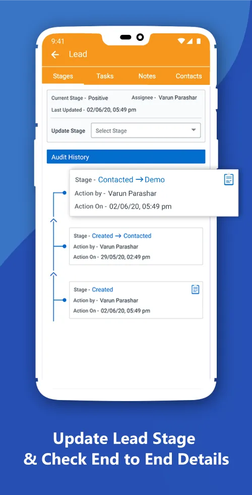
Task: Switch to the Stages tab
Action: [x=63, y=76]
